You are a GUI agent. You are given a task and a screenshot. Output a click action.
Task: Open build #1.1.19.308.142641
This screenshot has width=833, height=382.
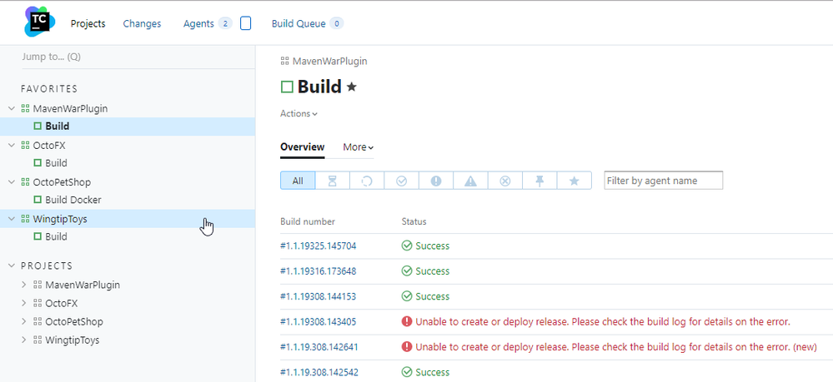319,347
